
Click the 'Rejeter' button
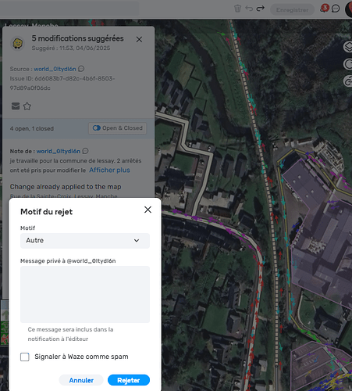coord(129,380)
